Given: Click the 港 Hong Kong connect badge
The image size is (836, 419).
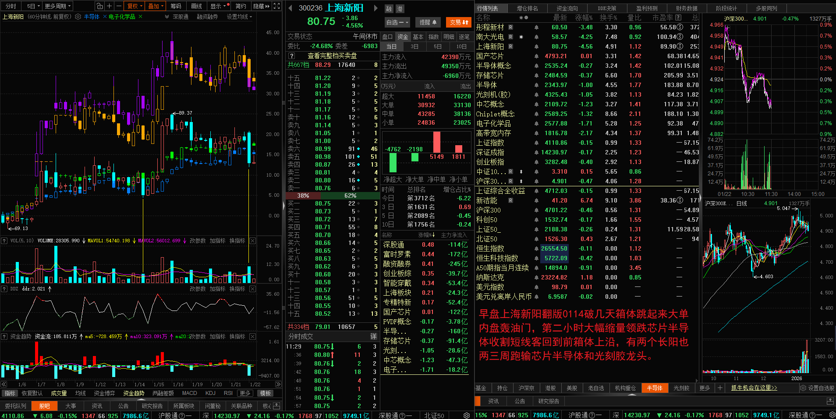Looking at the screenshot, I should coord(400,9).
